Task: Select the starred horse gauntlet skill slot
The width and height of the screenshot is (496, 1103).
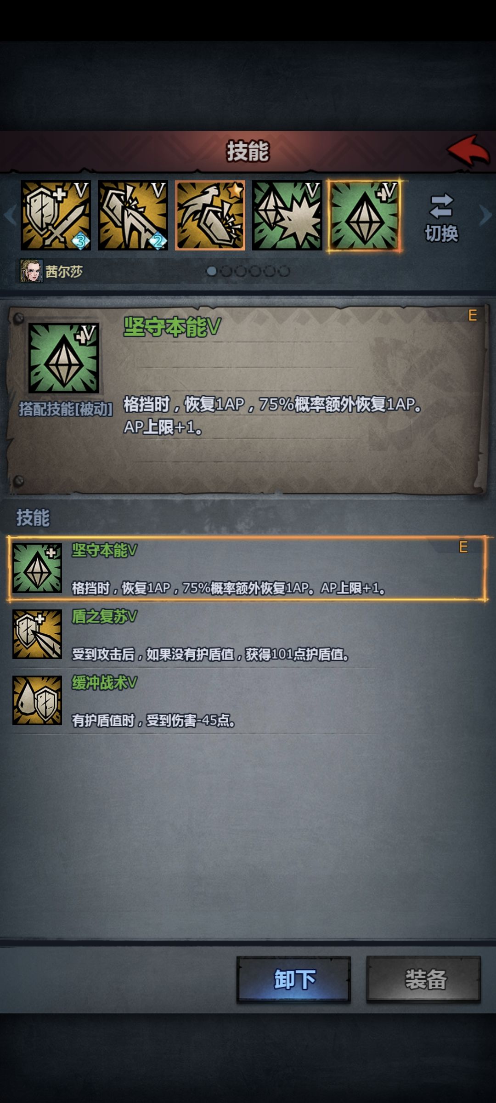Action: point(210,215)
